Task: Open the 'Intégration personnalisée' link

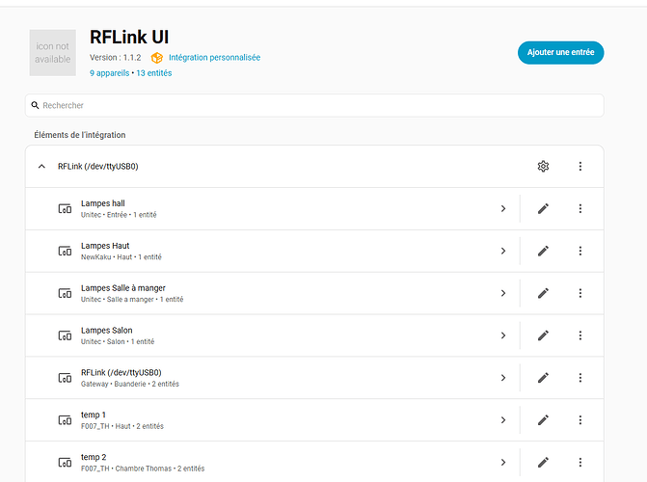Action: pos(214,58)
